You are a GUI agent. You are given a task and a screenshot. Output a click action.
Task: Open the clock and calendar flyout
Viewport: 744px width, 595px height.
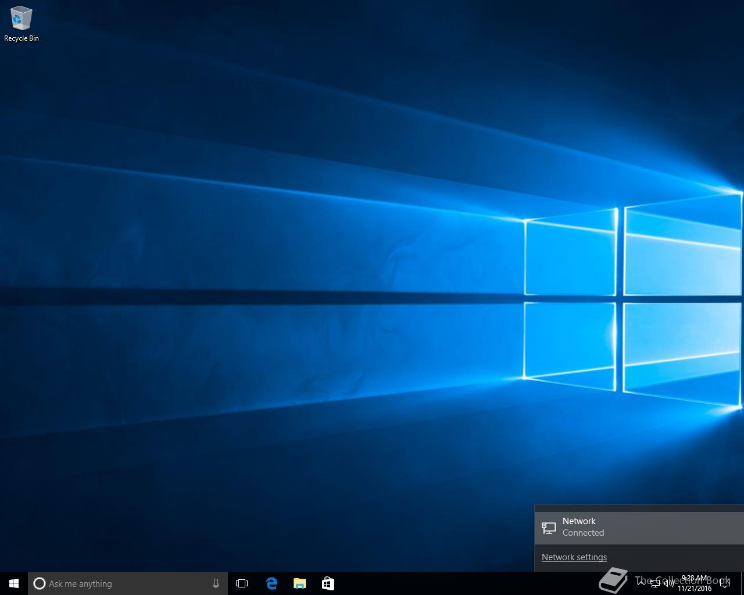(695, 583)
